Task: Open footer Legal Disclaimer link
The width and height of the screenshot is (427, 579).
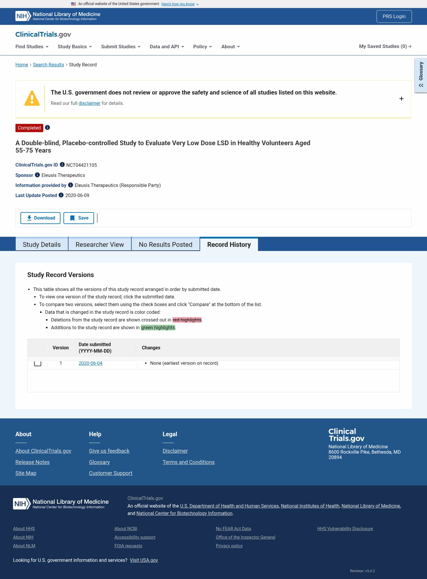Action: [175, 451]
